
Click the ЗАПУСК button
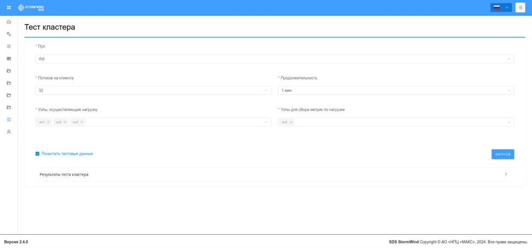pos(503,154)
